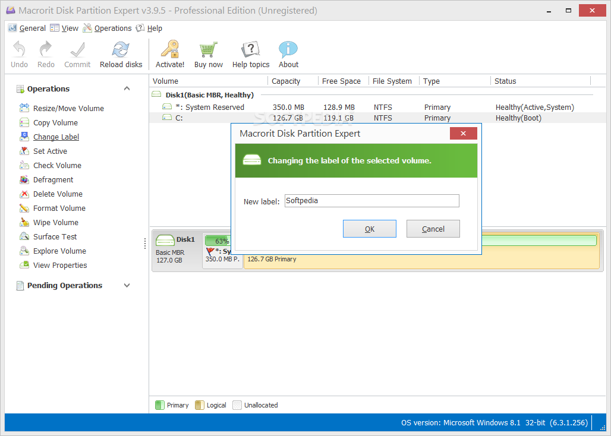
Task: Click the 119.1 GB free space cell
Action: (339, 118)
